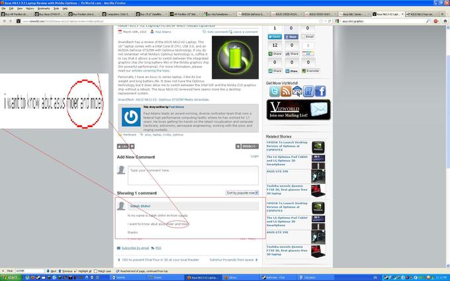Screen dimensions: 450x281
Task: Open the Edit menu
Action: coord(11,9)
